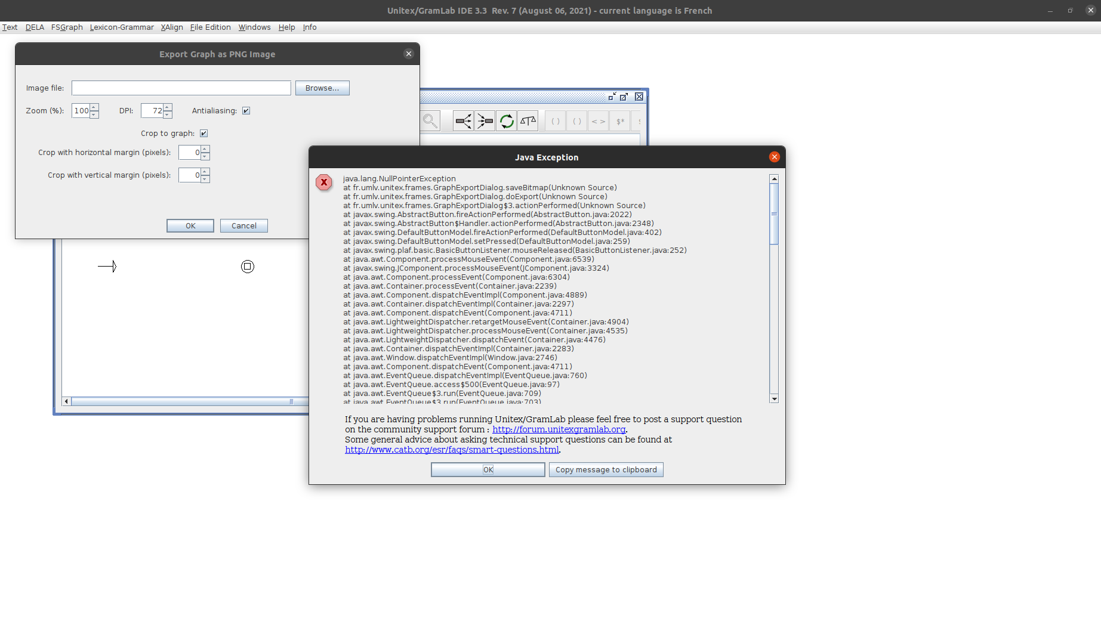
Task: Open the DELA menu
Action: (x=35, y=27)
